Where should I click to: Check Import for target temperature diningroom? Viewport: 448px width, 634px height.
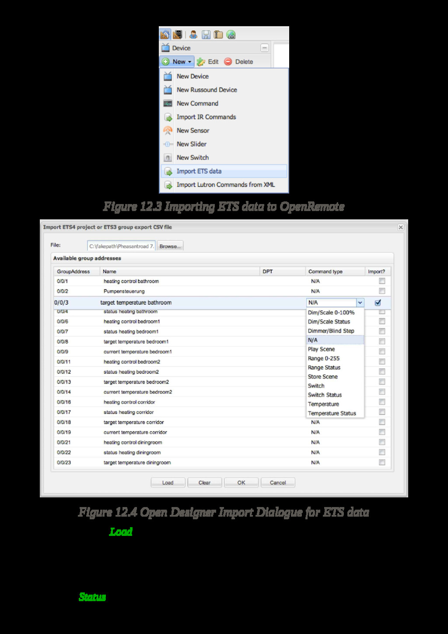[382, 462]
